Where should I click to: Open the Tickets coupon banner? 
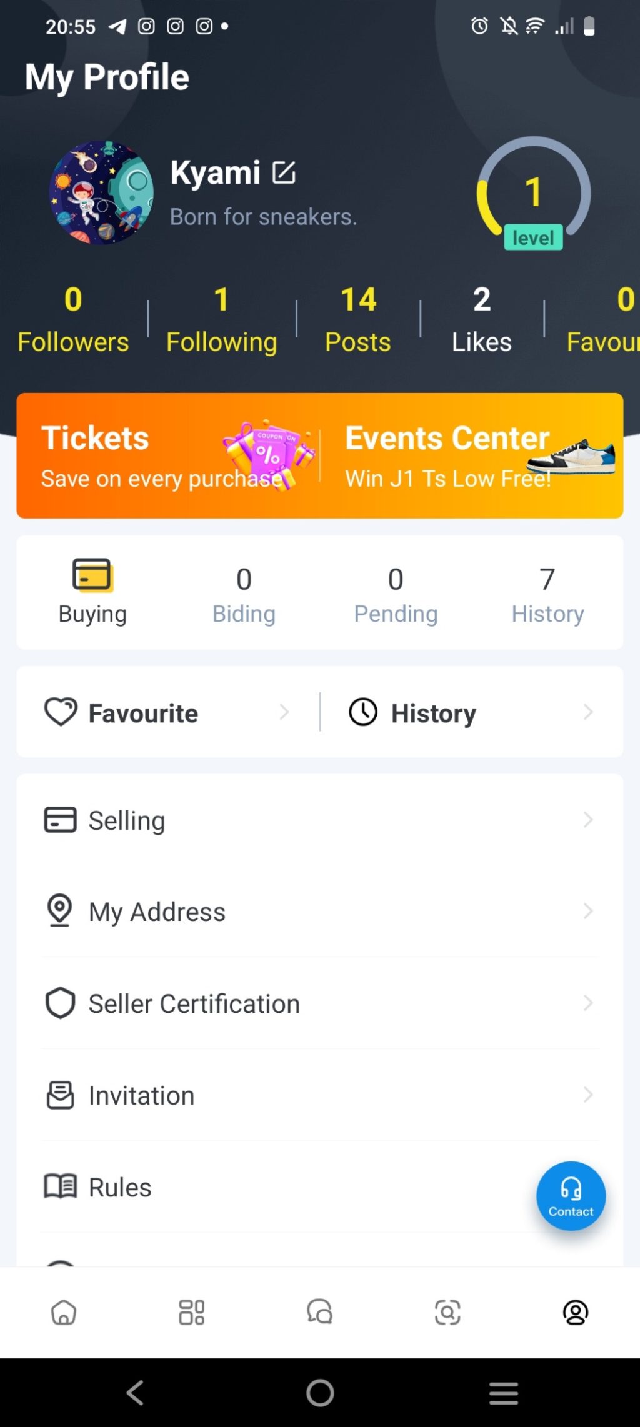167,455
